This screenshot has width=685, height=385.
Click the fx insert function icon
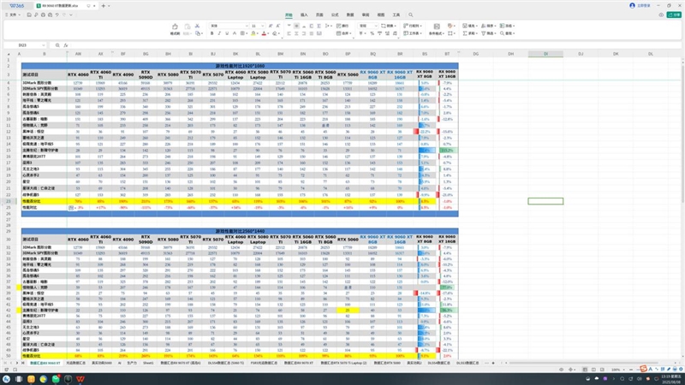tap(66, 45)
